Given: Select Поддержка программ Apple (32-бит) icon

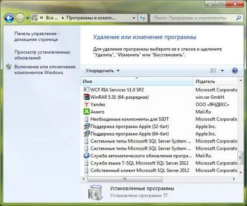Looking at the screenshot, I should click(x=87, y=127).
